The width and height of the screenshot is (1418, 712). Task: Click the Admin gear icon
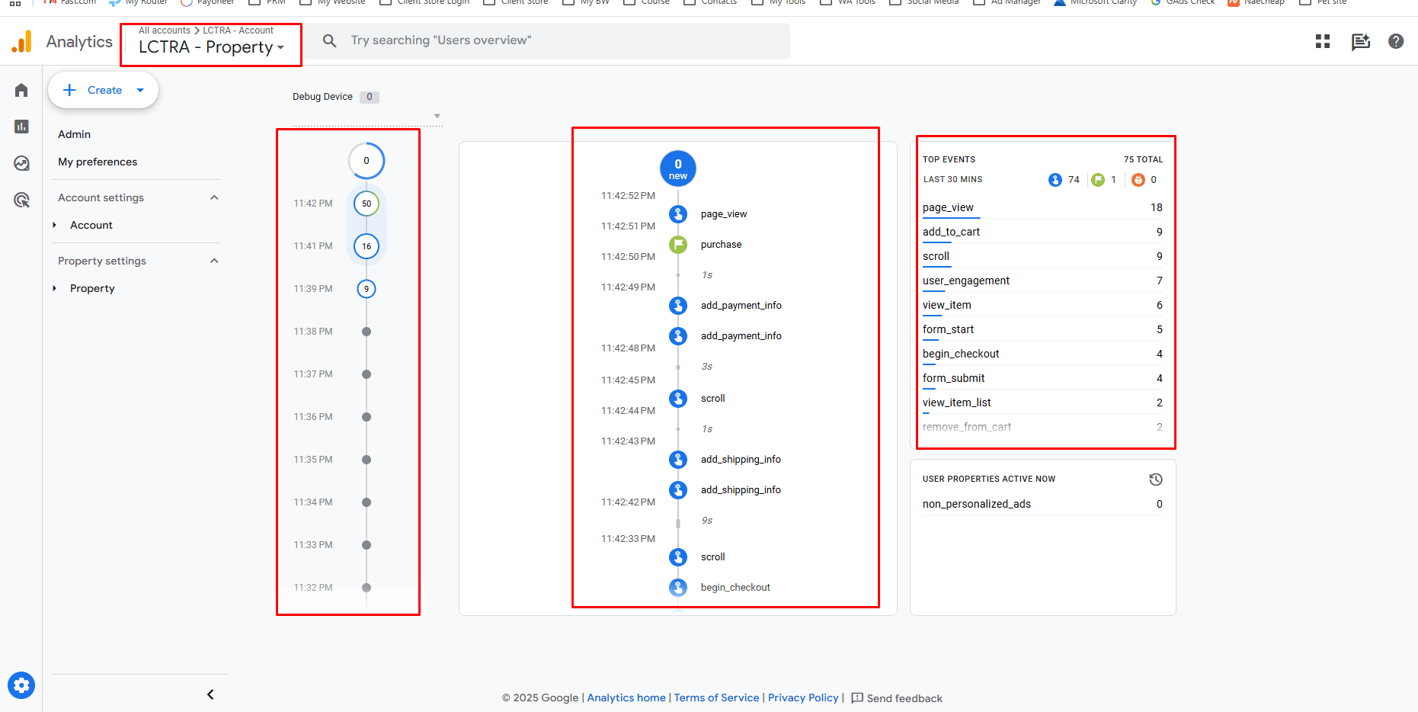pos(21,685)
